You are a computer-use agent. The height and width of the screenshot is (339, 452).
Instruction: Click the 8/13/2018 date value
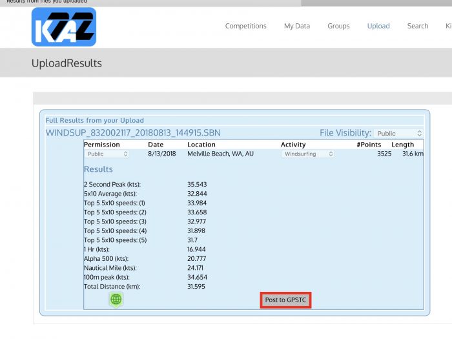click(x=161, y=154)
